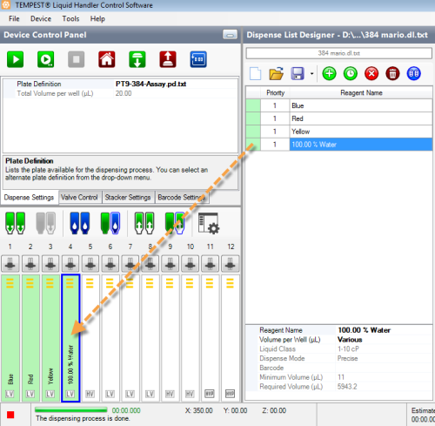Click the grayed-out double-tip icon
The image size is (435, 426).
45,223
